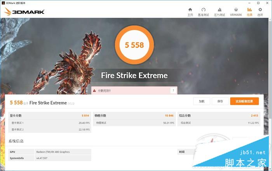Click the 3DMARK logo
This screenshot has width=272, height=171.
[x=24, y=12]
